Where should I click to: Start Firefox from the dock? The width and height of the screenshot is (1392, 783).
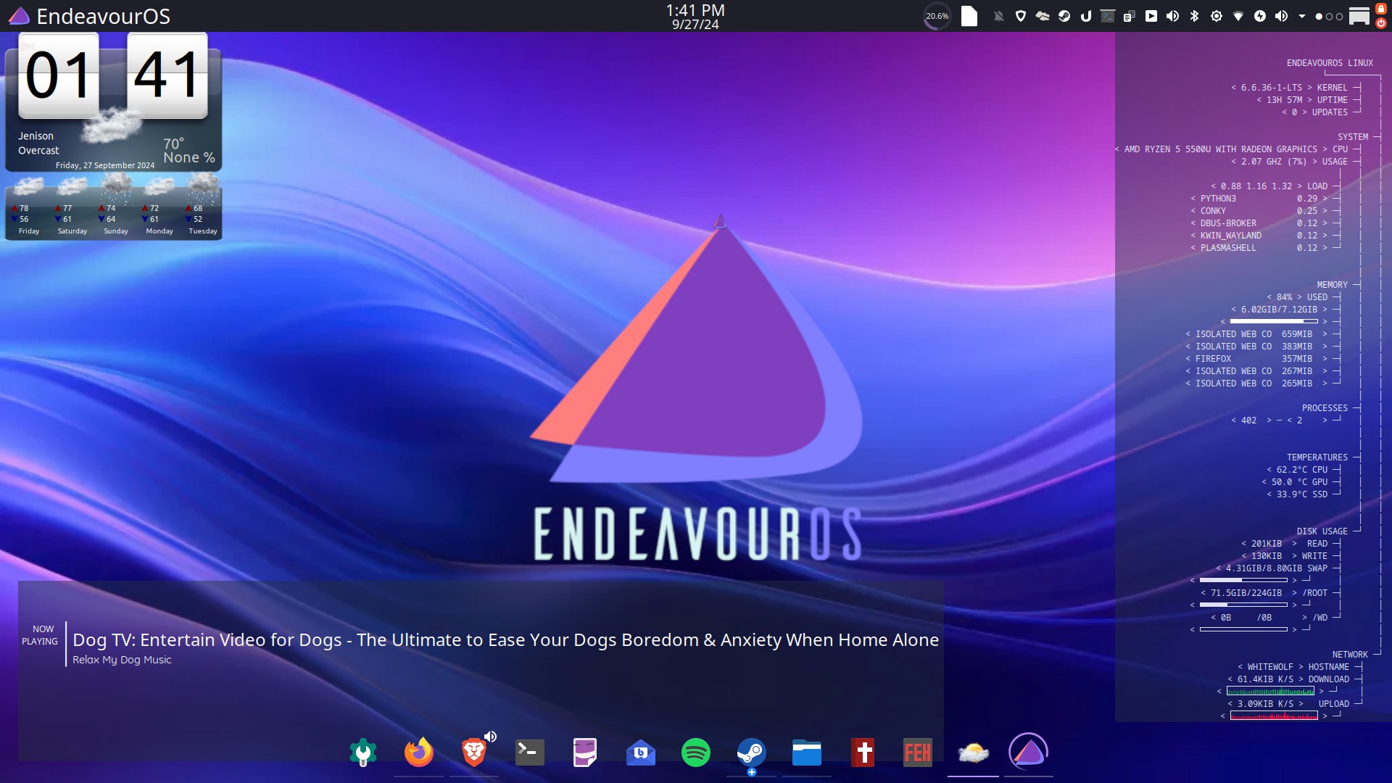pos(418,753)
